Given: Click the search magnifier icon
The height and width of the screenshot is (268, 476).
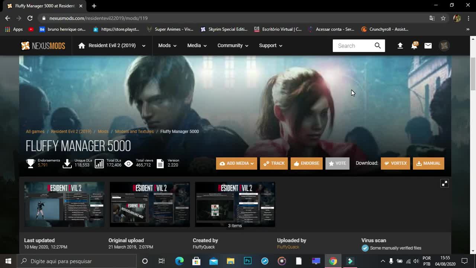Looking at the screenshot, I should pos(377,46).
